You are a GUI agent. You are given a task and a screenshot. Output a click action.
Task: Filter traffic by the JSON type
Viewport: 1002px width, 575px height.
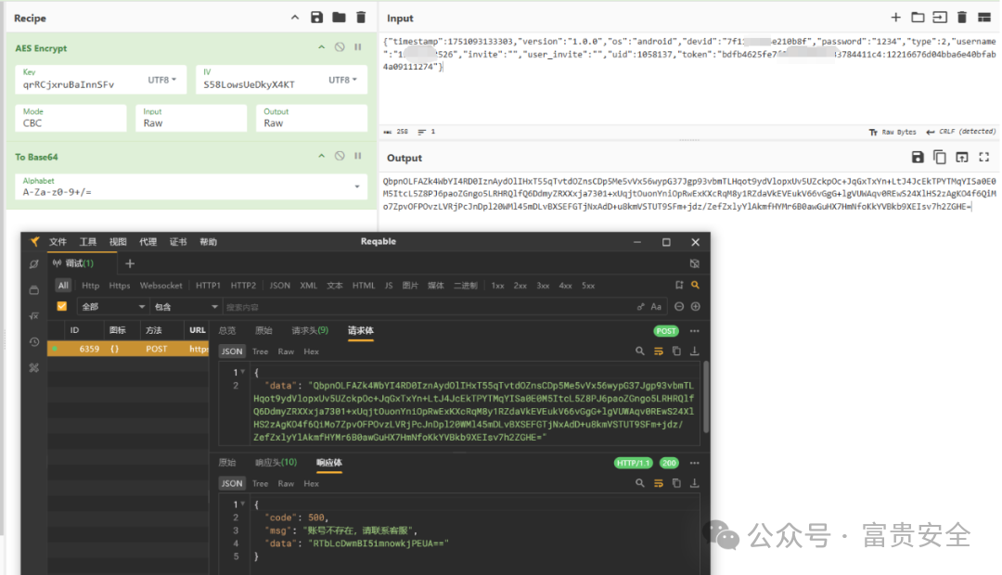(x=280, y=286)
